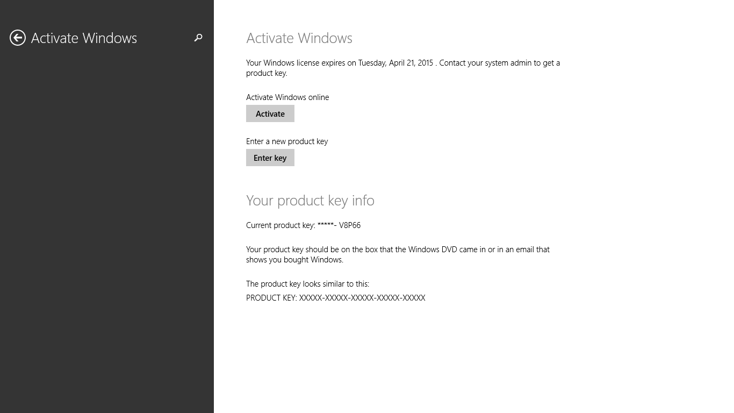Click the Enter a new product key label
734x413 pixels.
pos(287,141)
